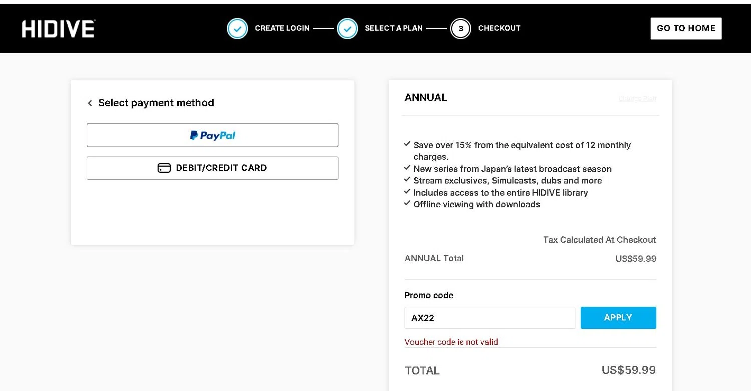Click the Create Login completed checkmark circle
The width and height of the screenshot is (751, 391).
[237, 29]
